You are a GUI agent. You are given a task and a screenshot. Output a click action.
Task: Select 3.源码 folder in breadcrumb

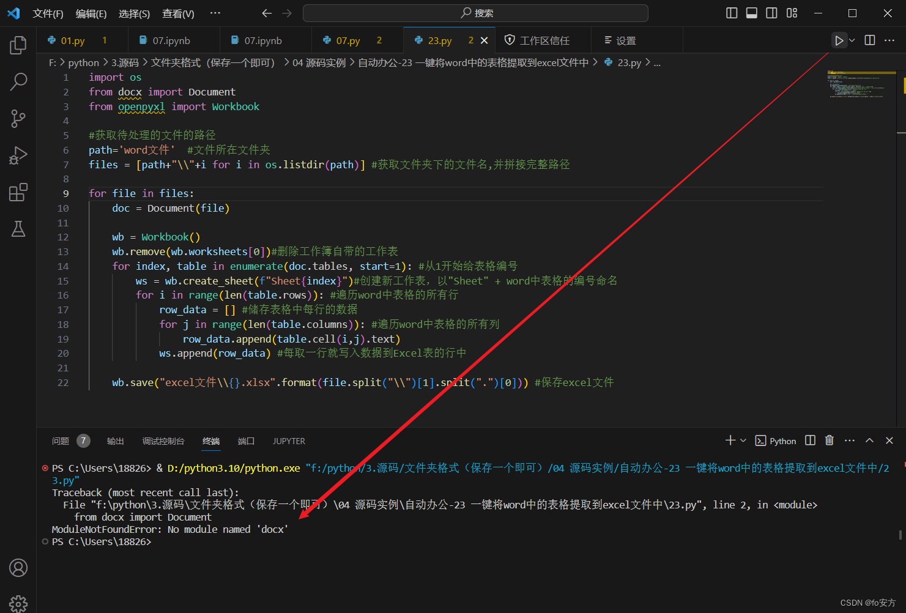pyautogui.click(x=125, y=62)
